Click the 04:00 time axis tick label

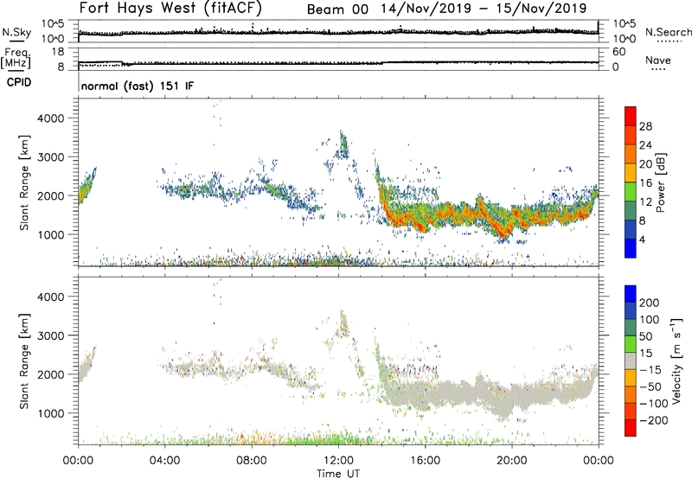click(164, 461)
